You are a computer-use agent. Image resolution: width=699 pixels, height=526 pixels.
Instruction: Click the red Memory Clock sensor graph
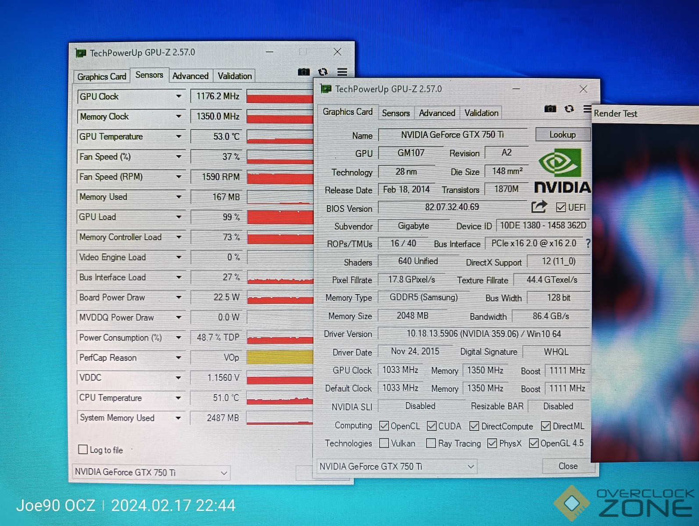pos(280,117)
